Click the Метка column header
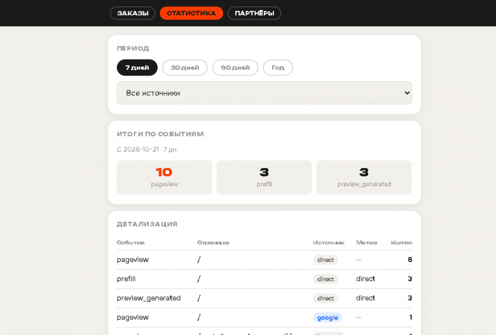Viewport: 496px width, 335px height. coord(367,242)
